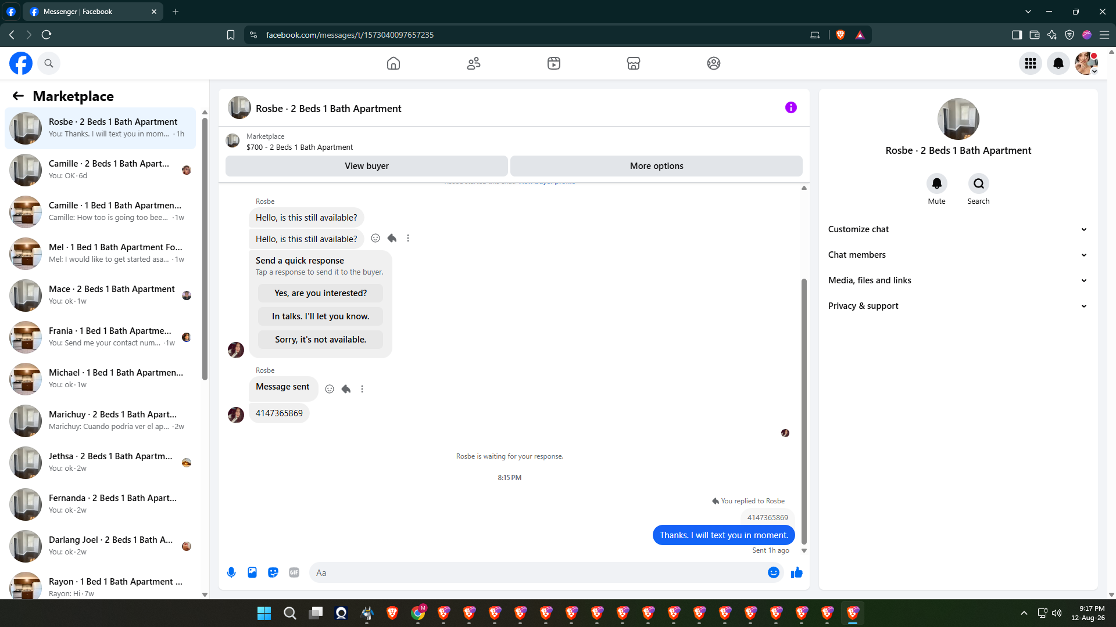Open taskbar clock and date

[1088, 613]
